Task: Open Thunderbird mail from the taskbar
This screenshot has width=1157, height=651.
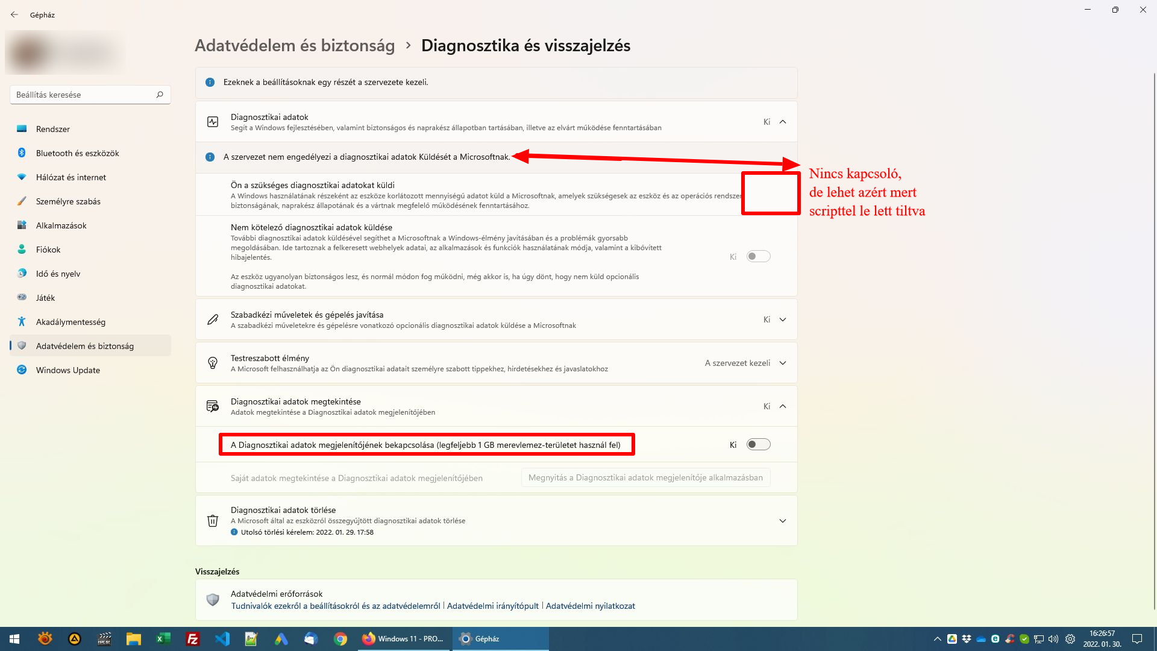Action: [311, 639]
